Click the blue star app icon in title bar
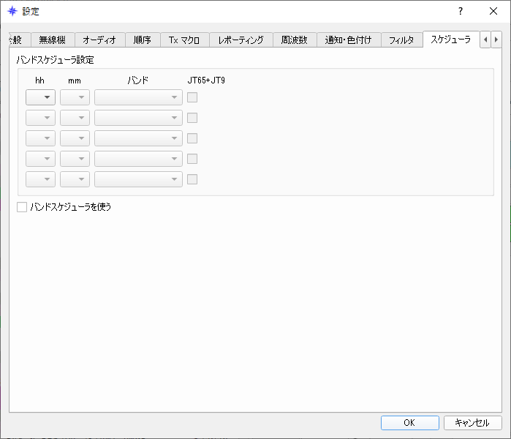 coord(12,12)
